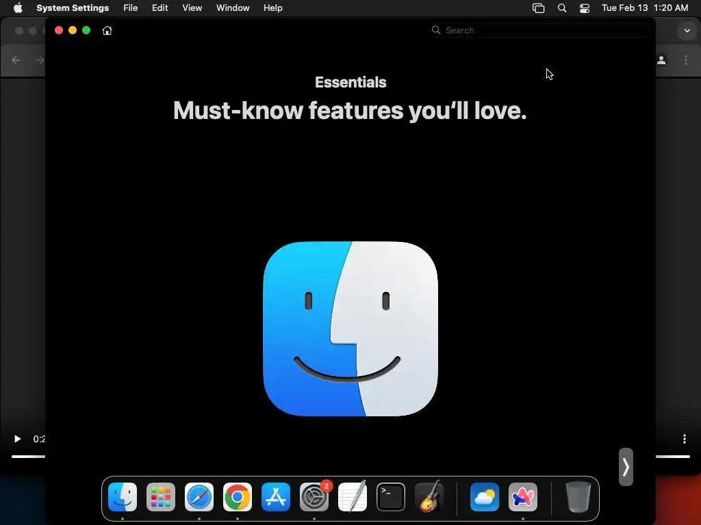This screenshot has height=525, width=701.
Task: Click the large Finder face image
Action: point(350,329)
